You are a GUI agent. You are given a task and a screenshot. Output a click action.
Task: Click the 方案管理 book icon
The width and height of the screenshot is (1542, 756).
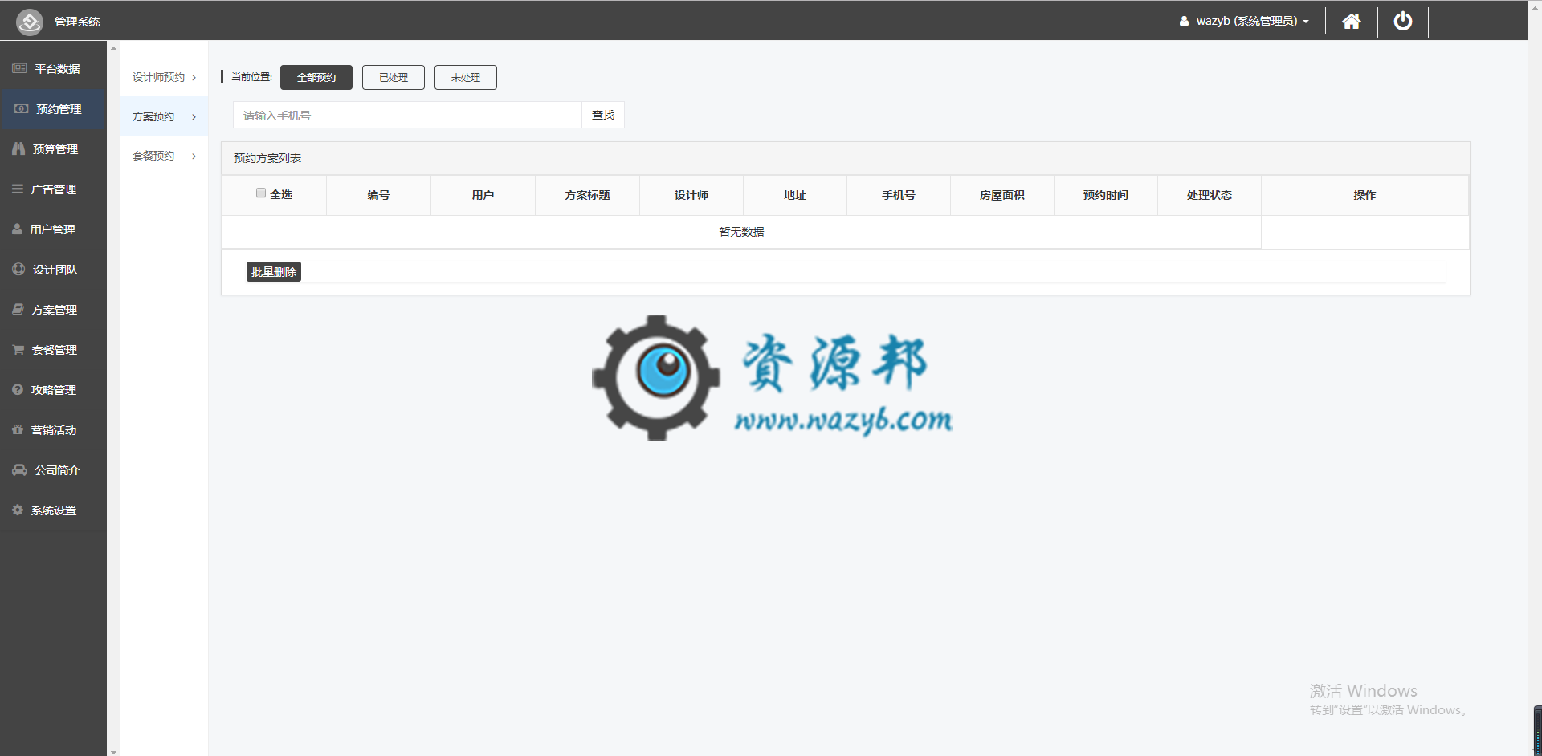tap(18, 309)
